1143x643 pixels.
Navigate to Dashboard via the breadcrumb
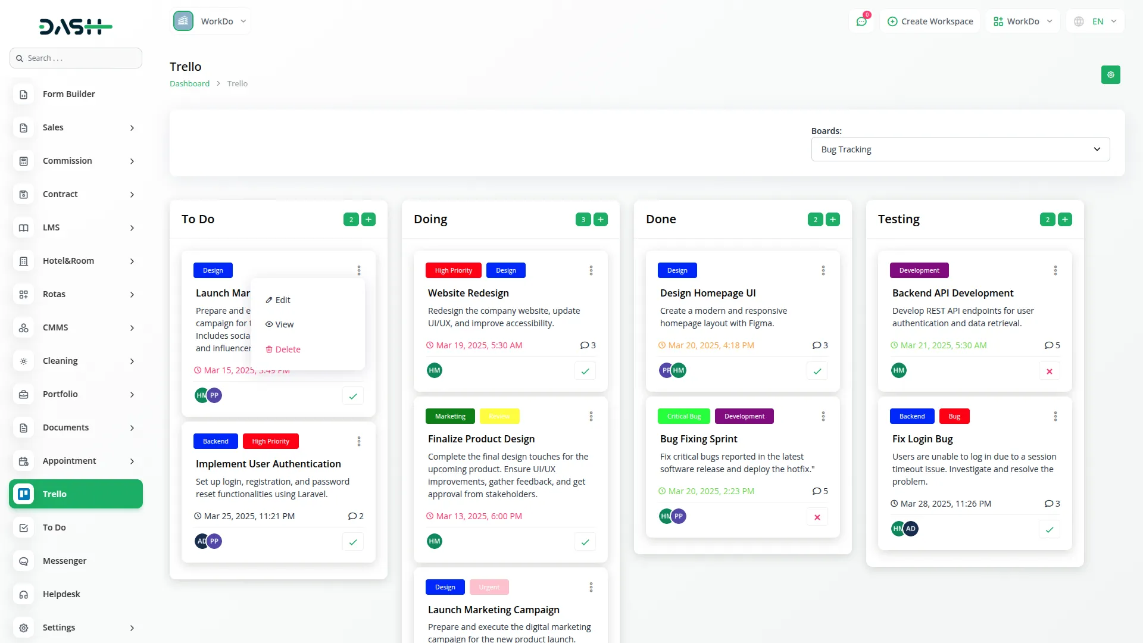189,83
